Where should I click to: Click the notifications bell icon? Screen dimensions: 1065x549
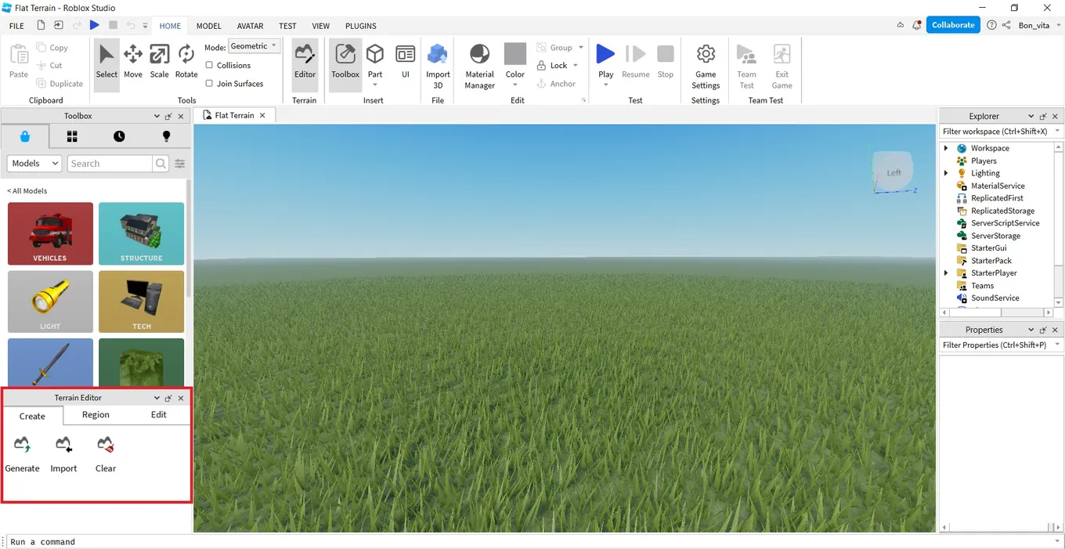click(917, 25)
